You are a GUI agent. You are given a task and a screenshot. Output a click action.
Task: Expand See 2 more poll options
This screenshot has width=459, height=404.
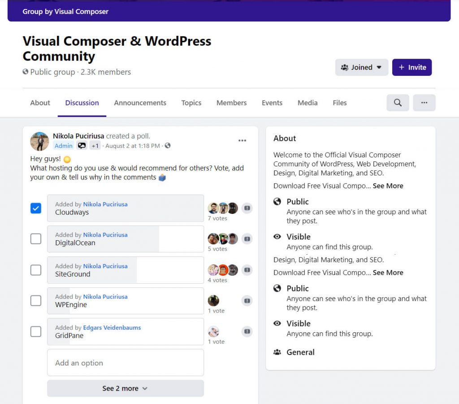coord(126,388)
